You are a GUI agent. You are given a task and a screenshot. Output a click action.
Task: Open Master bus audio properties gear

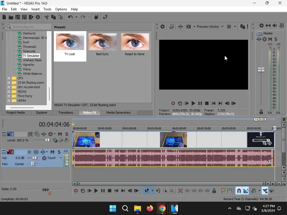pyautogui.click(x=261, y=25)
